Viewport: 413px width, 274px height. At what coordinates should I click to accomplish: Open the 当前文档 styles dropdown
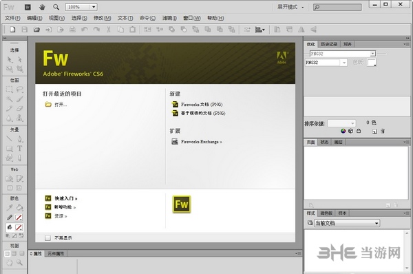tap(347, 223)
